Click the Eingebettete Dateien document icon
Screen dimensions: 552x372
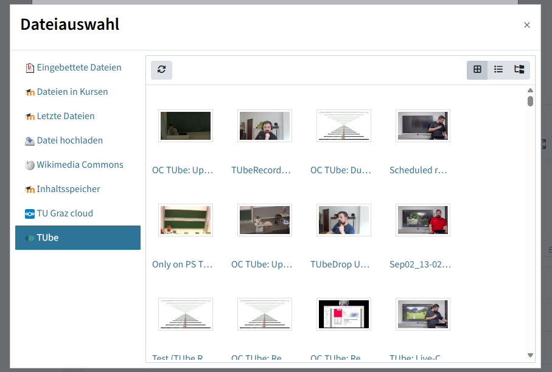click(x=30, y=68)
